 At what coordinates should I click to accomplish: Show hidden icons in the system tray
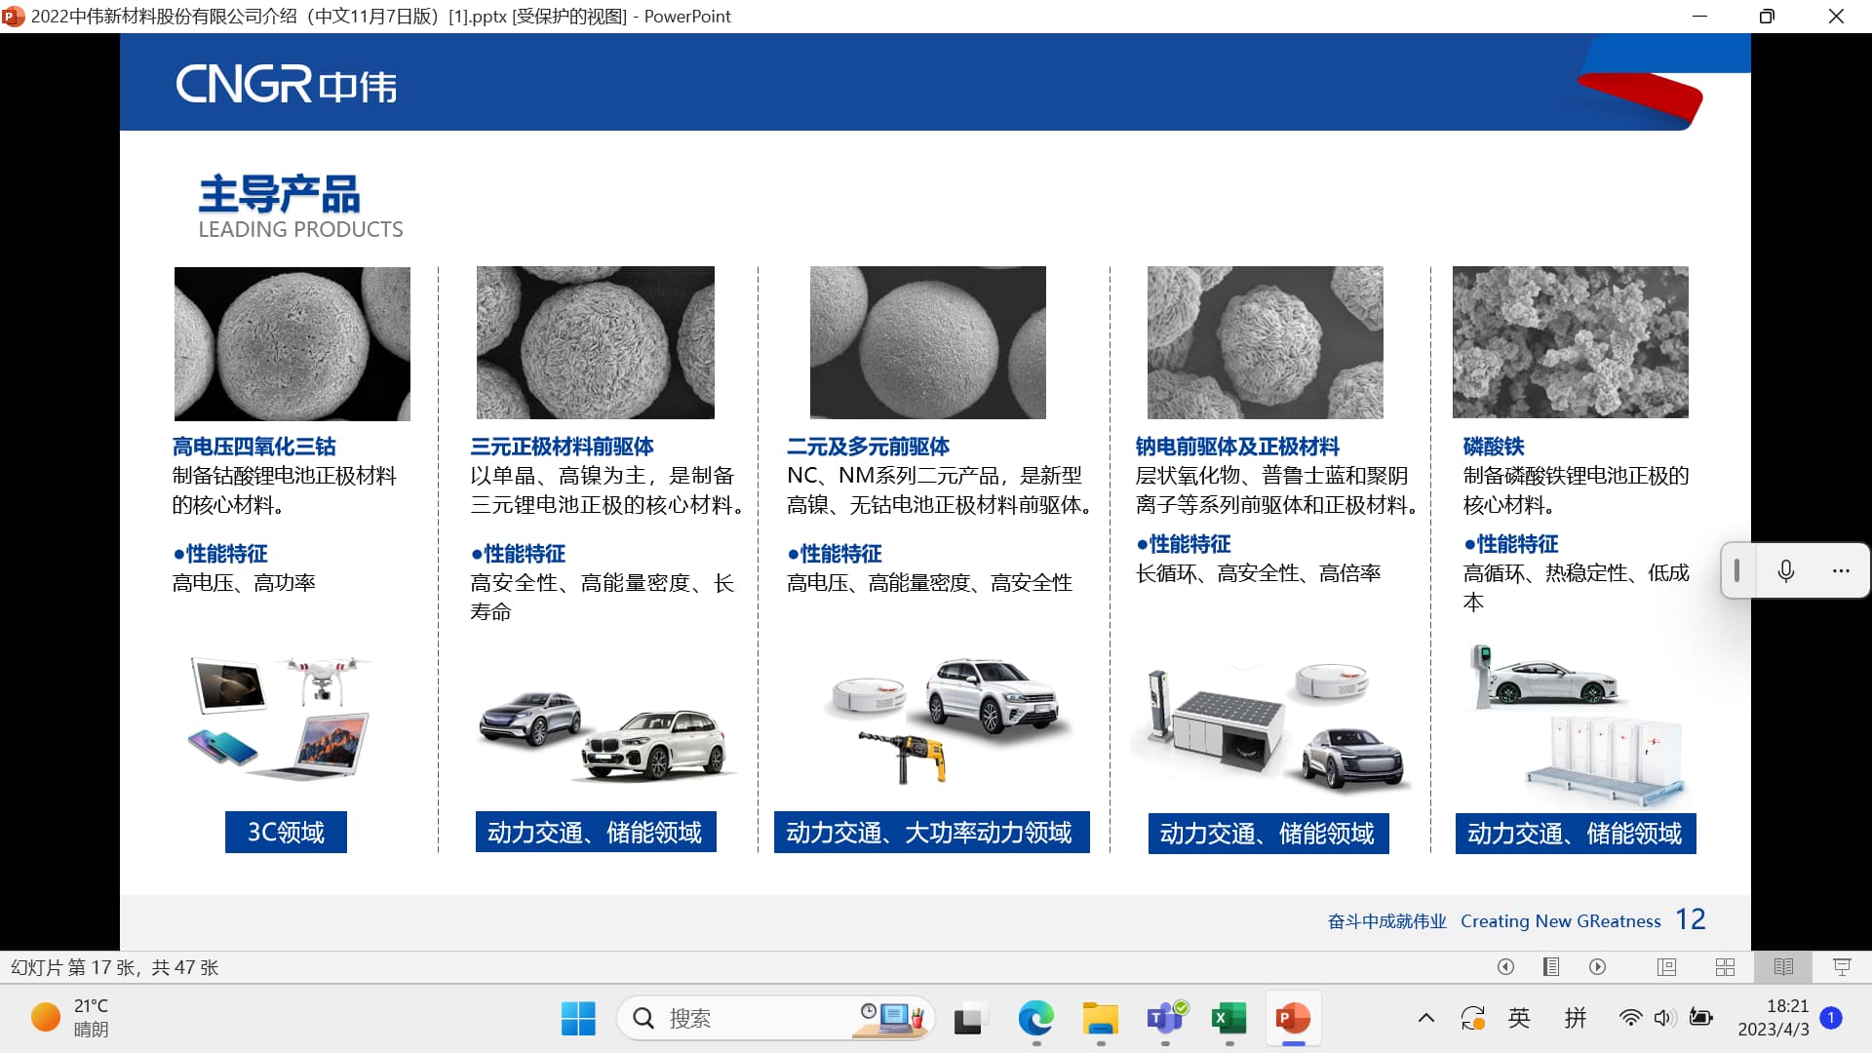(x=1425, y=1018)
